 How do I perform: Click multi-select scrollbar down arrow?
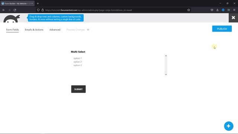coord(166,74)
